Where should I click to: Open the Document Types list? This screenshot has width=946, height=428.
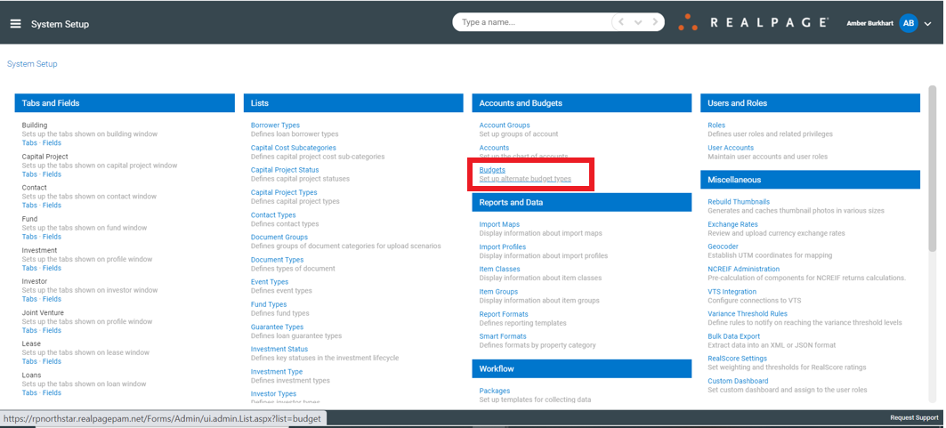pyautogui.click(x=277, y=260)
